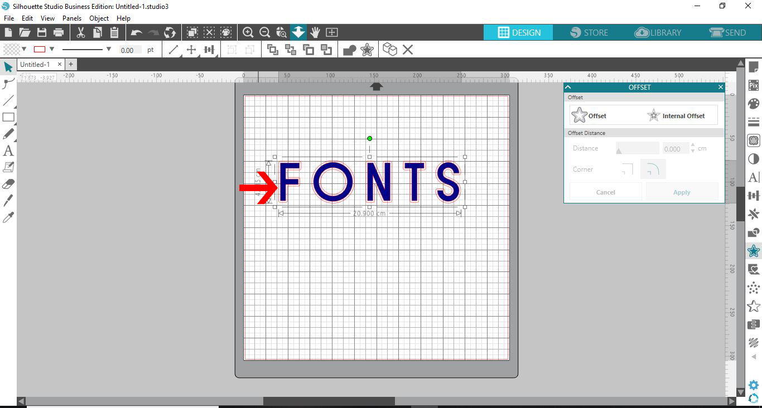Create a new document with New icon
The image size is (762, 408).
tap(8, 32)
